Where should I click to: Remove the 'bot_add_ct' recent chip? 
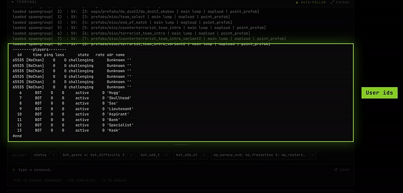coord(204,155)
